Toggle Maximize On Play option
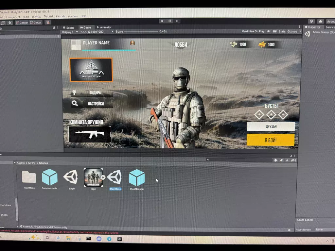 tap(253, 31)
